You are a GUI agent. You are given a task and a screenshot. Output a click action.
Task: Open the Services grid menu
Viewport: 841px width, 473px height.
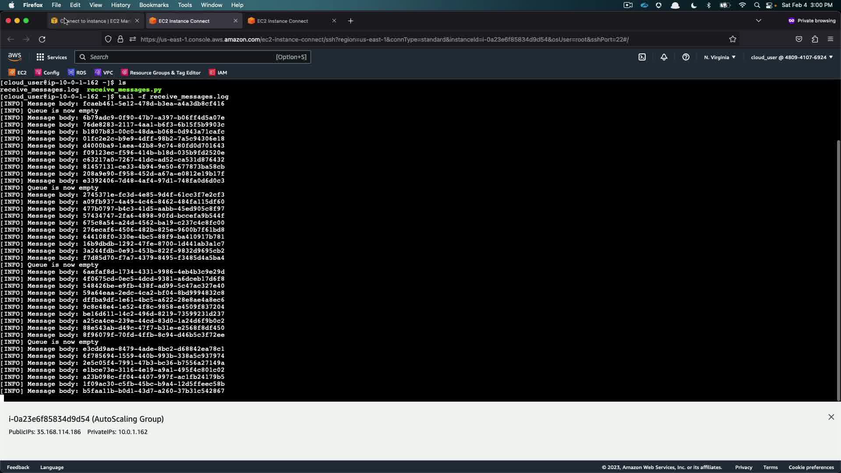(51, 57)
